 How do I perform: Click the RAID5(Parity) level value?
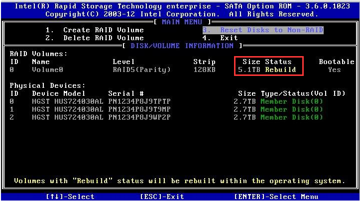point(141,70)
